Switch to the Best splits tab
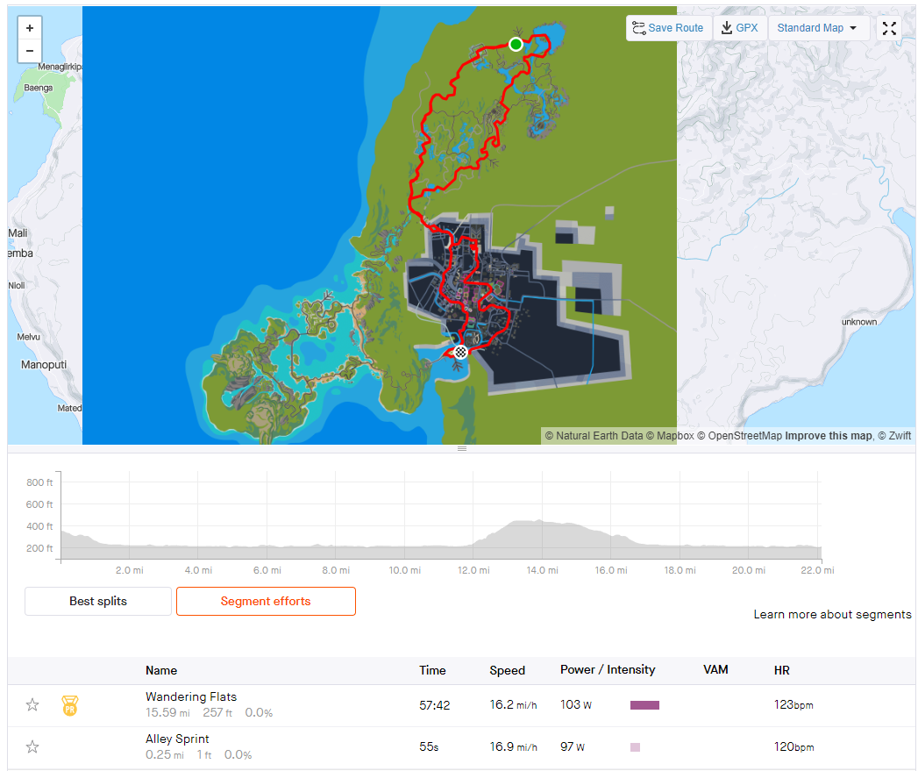 [98, 601]
